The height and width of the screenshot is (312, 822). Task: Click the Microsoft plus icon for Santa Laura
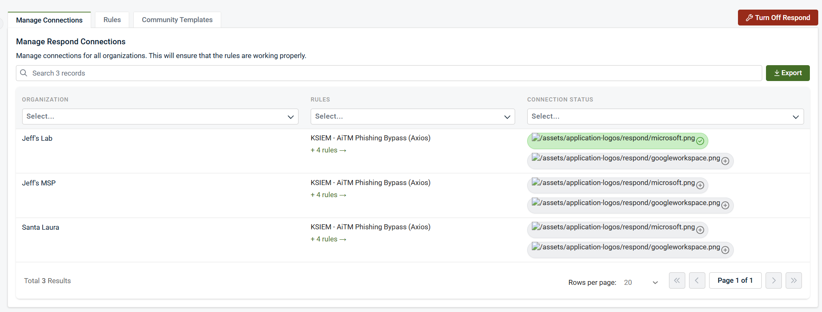[700, 230]
